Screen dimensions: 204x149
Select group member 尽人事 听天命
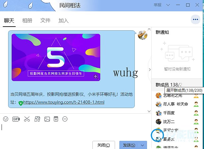[x=177, y=104]
